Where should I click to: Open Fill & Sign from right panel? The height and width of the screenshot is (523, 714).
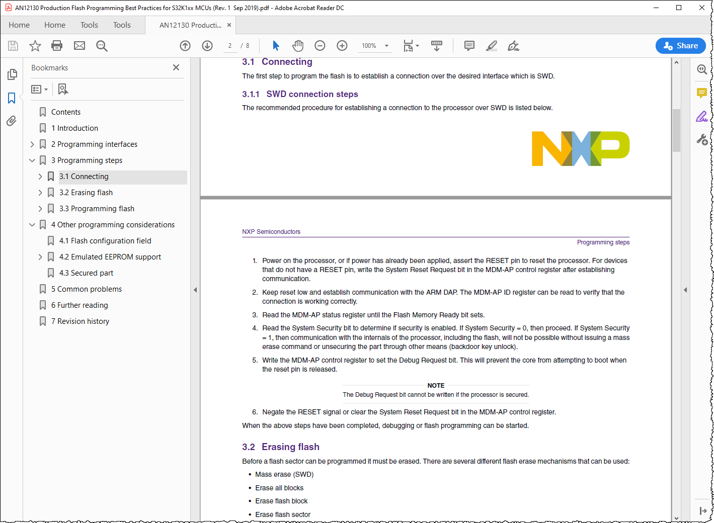(x=702, y=116)
